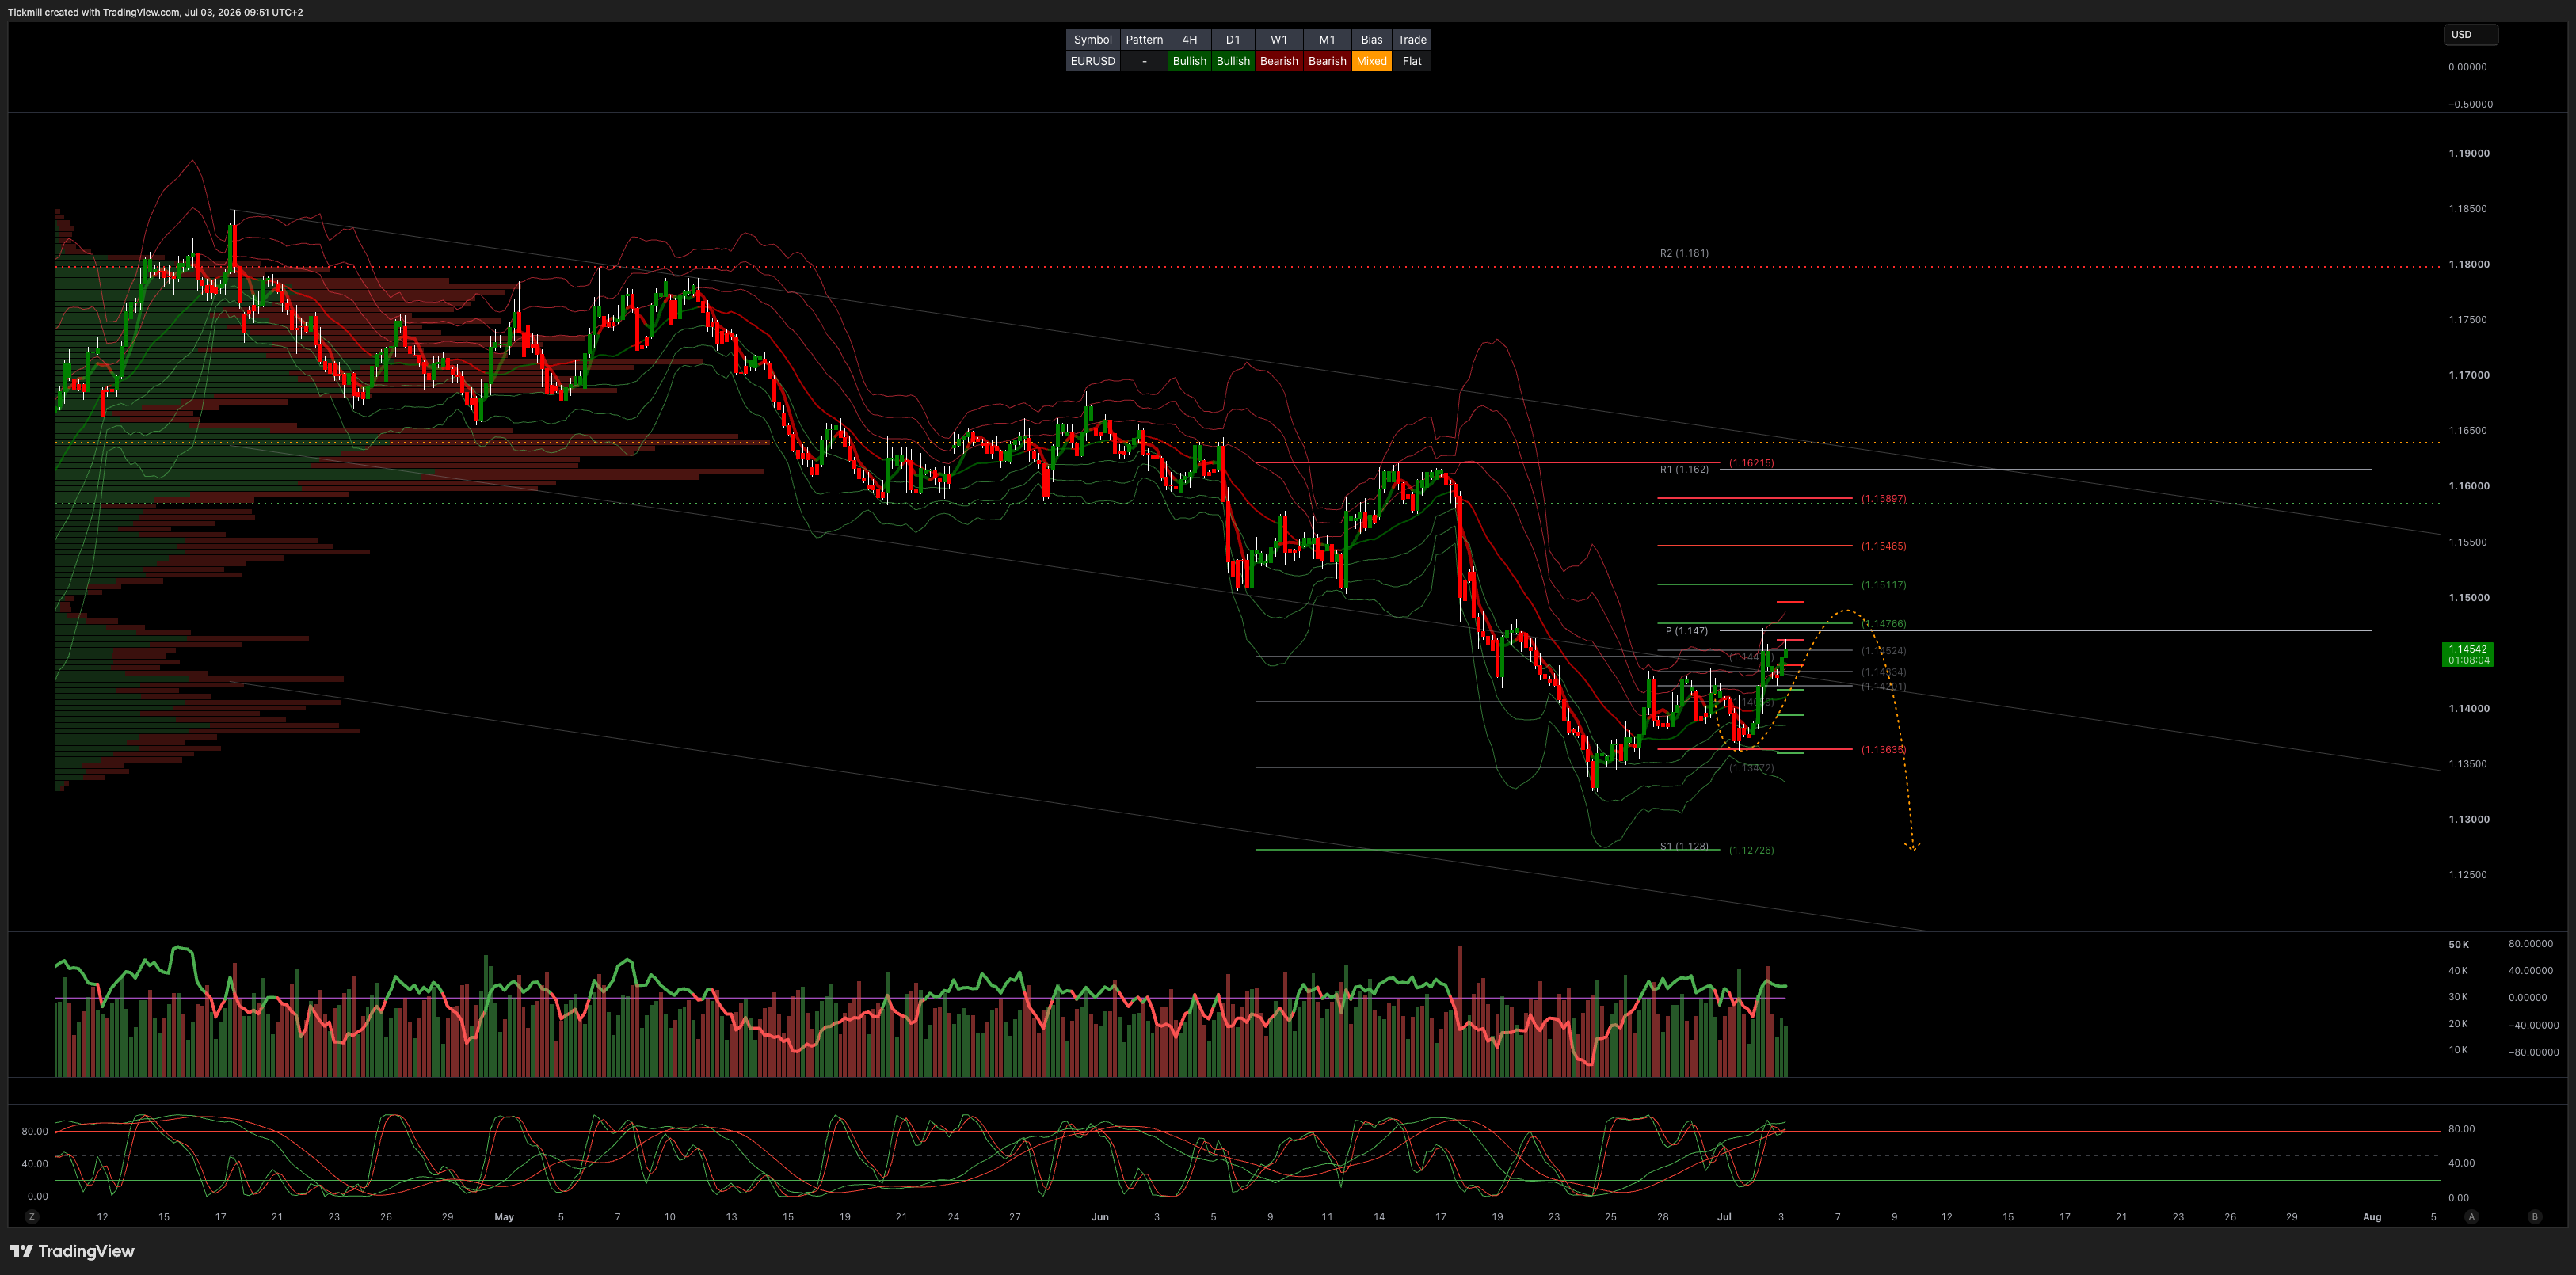2576x1275 pixels.
Task: Click the 1.17000 price axis label
Action: [2469, 375]
